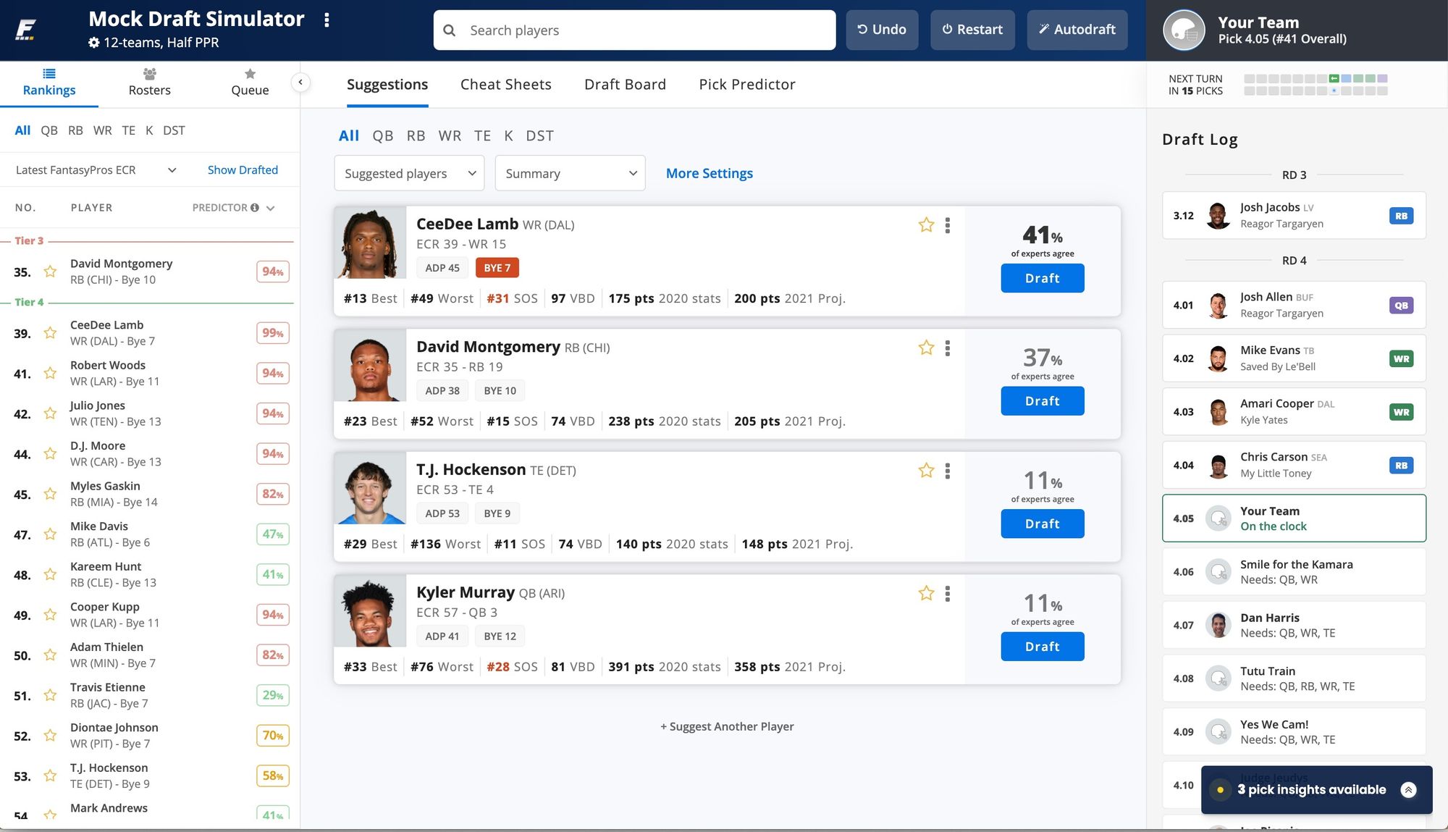Draft T.J. Hockenson with Draft button
This screenshot has width=1448, height=832.
point(1043,523)
